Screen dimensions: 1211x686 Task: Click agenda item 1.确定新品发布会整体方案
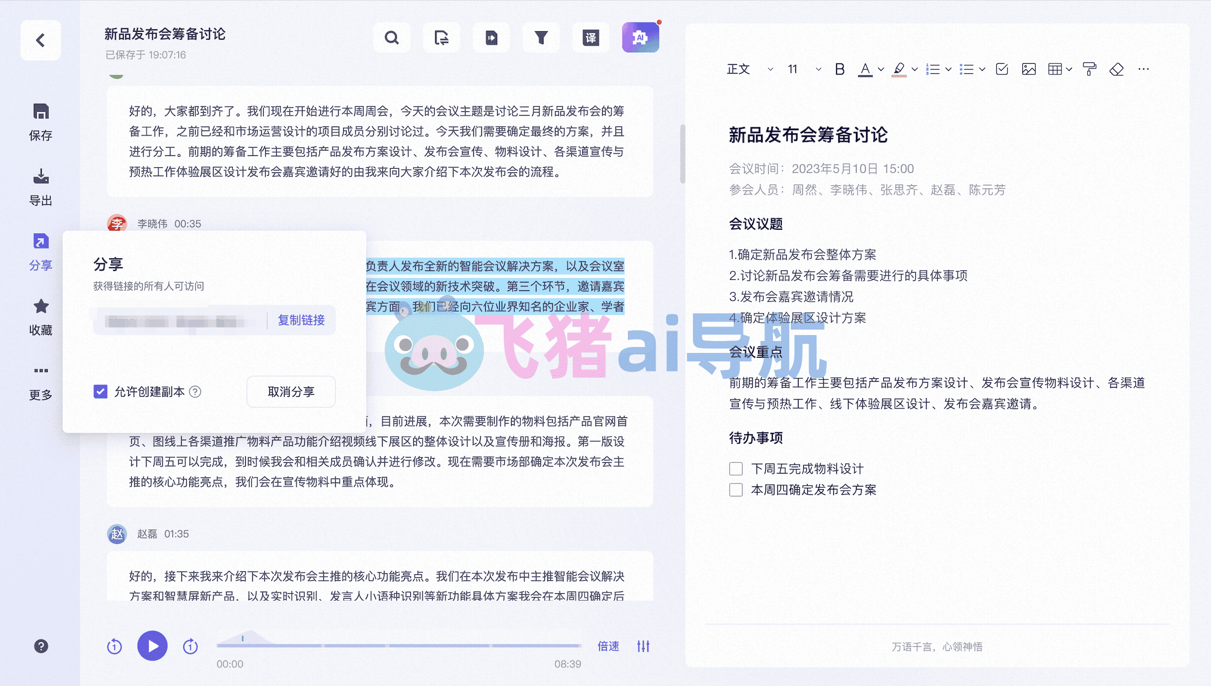[x=802, y=255]
